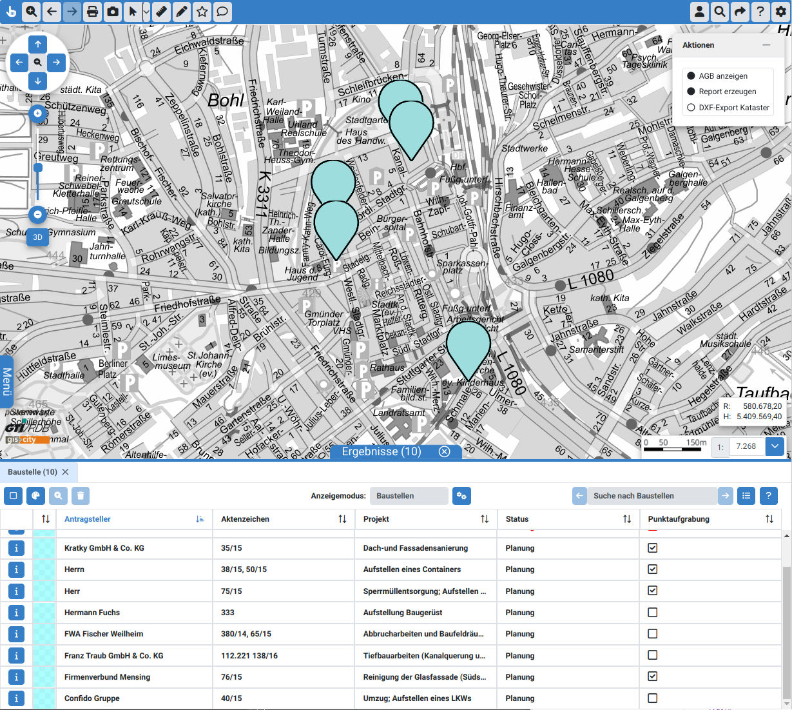Open the map scale dropdown

775,446
